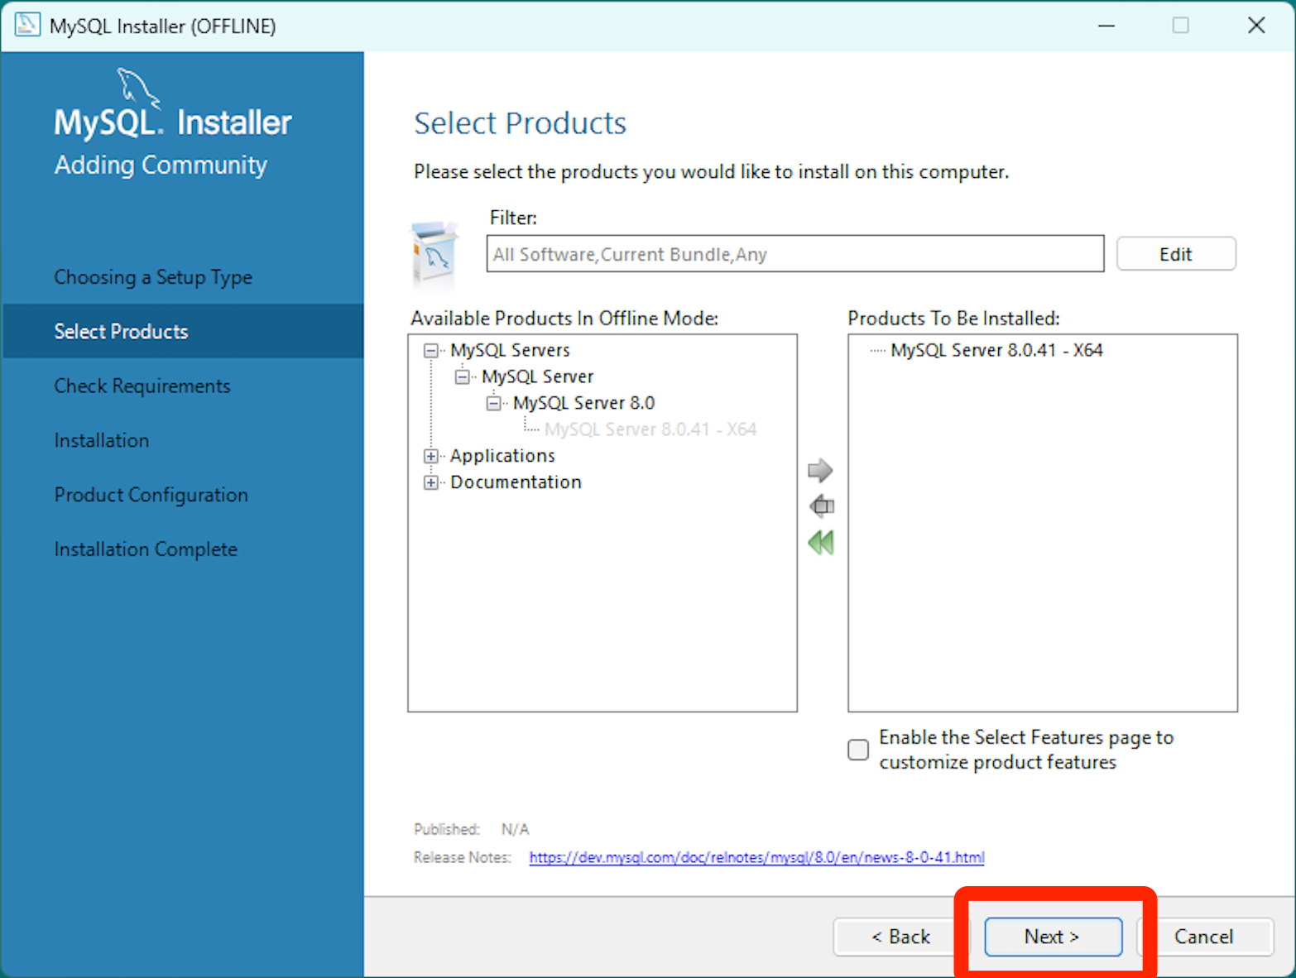
Task: Click the double green arrow to remove all products
Action: pyautogui.click(x=820, y=542)
